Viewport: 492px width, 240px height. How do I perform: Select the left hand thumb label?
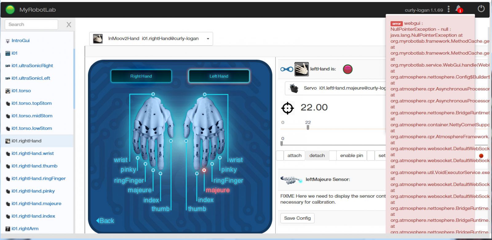click(x=197, y=209)
